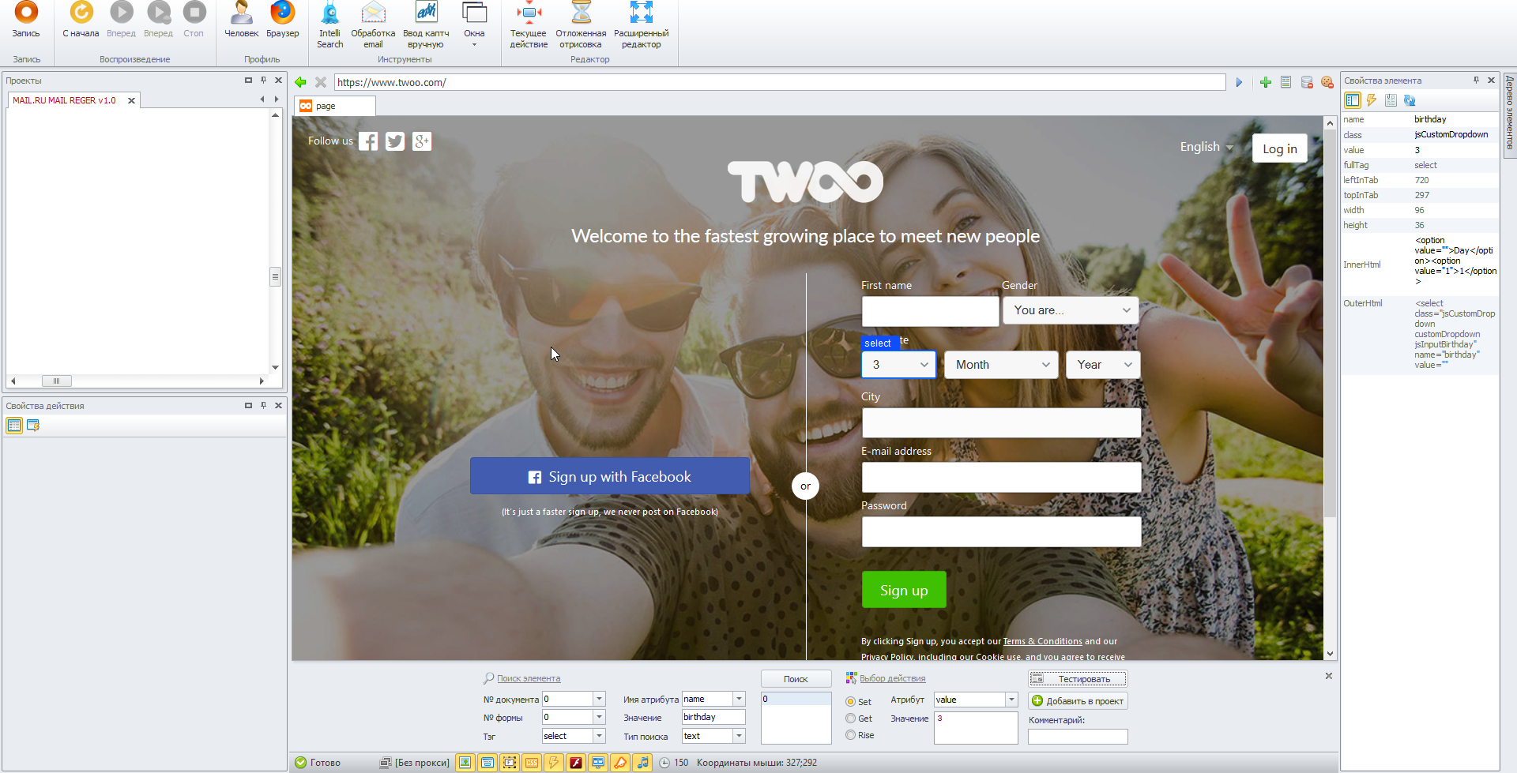This screenshot has height=773, width=1517.
Task: Click the E-mail address input field
Action: tap(1001, 477)
